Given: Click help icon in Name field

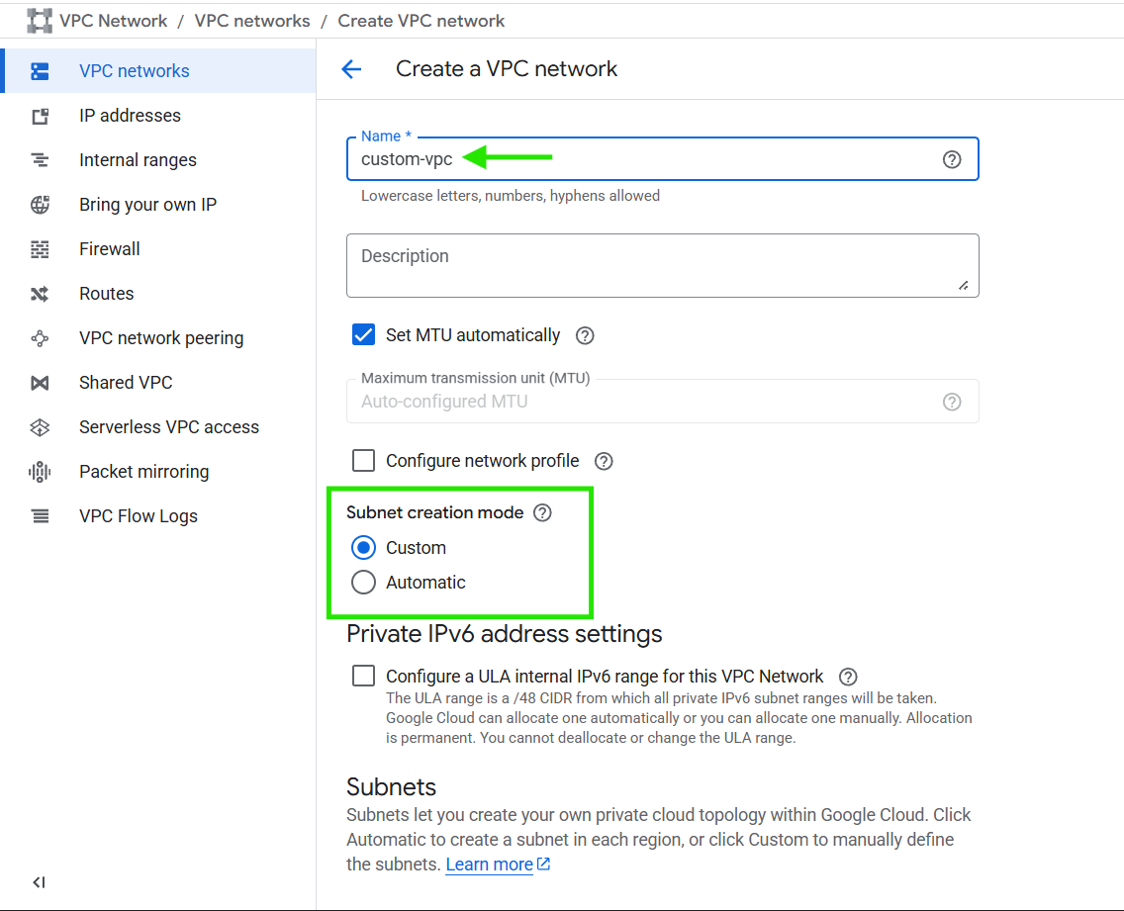Looking at the screenshot, I should tap(952, 159).
